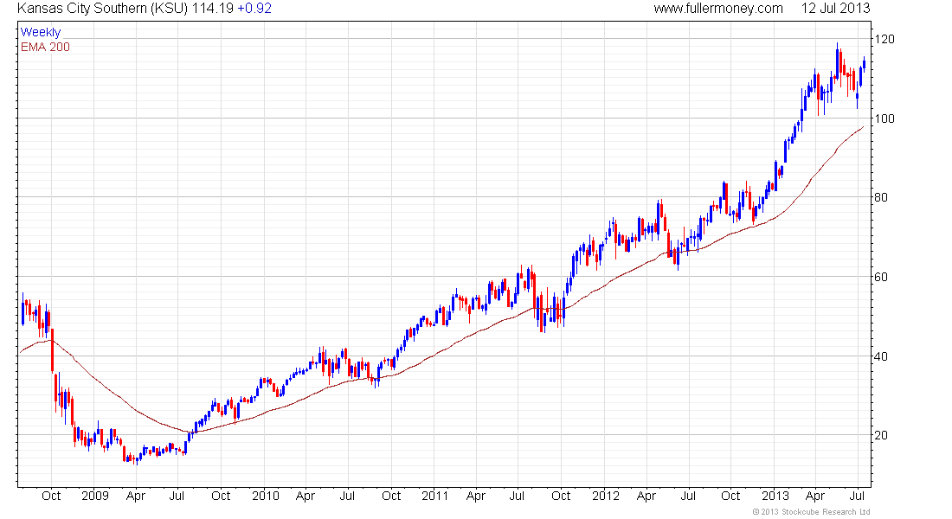Open the www.fullermoney.com link text

pos(718,9)
